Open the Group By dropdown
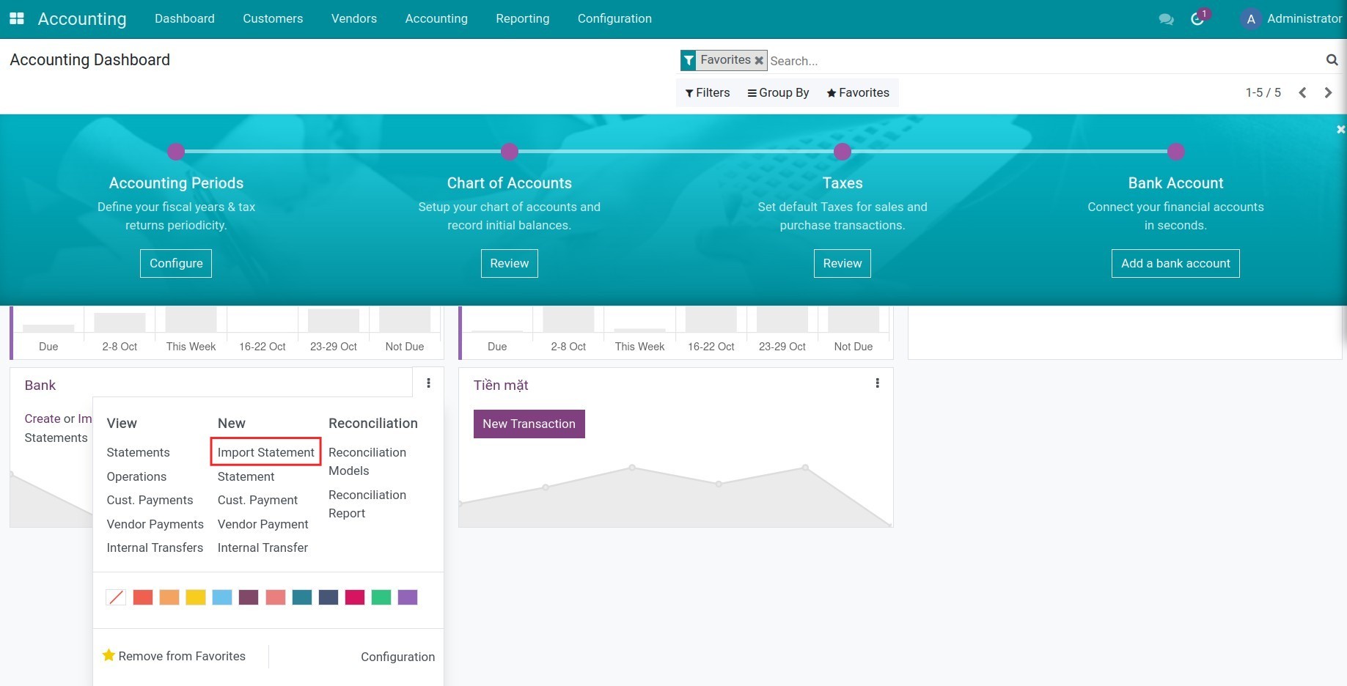Viewport: 1347px width, 686px height. [x=778, y=92]
